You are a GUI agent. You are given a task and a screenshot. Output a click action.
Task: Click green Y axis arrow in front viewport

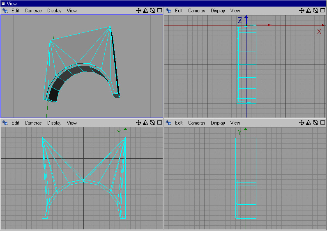pos(125,129)
